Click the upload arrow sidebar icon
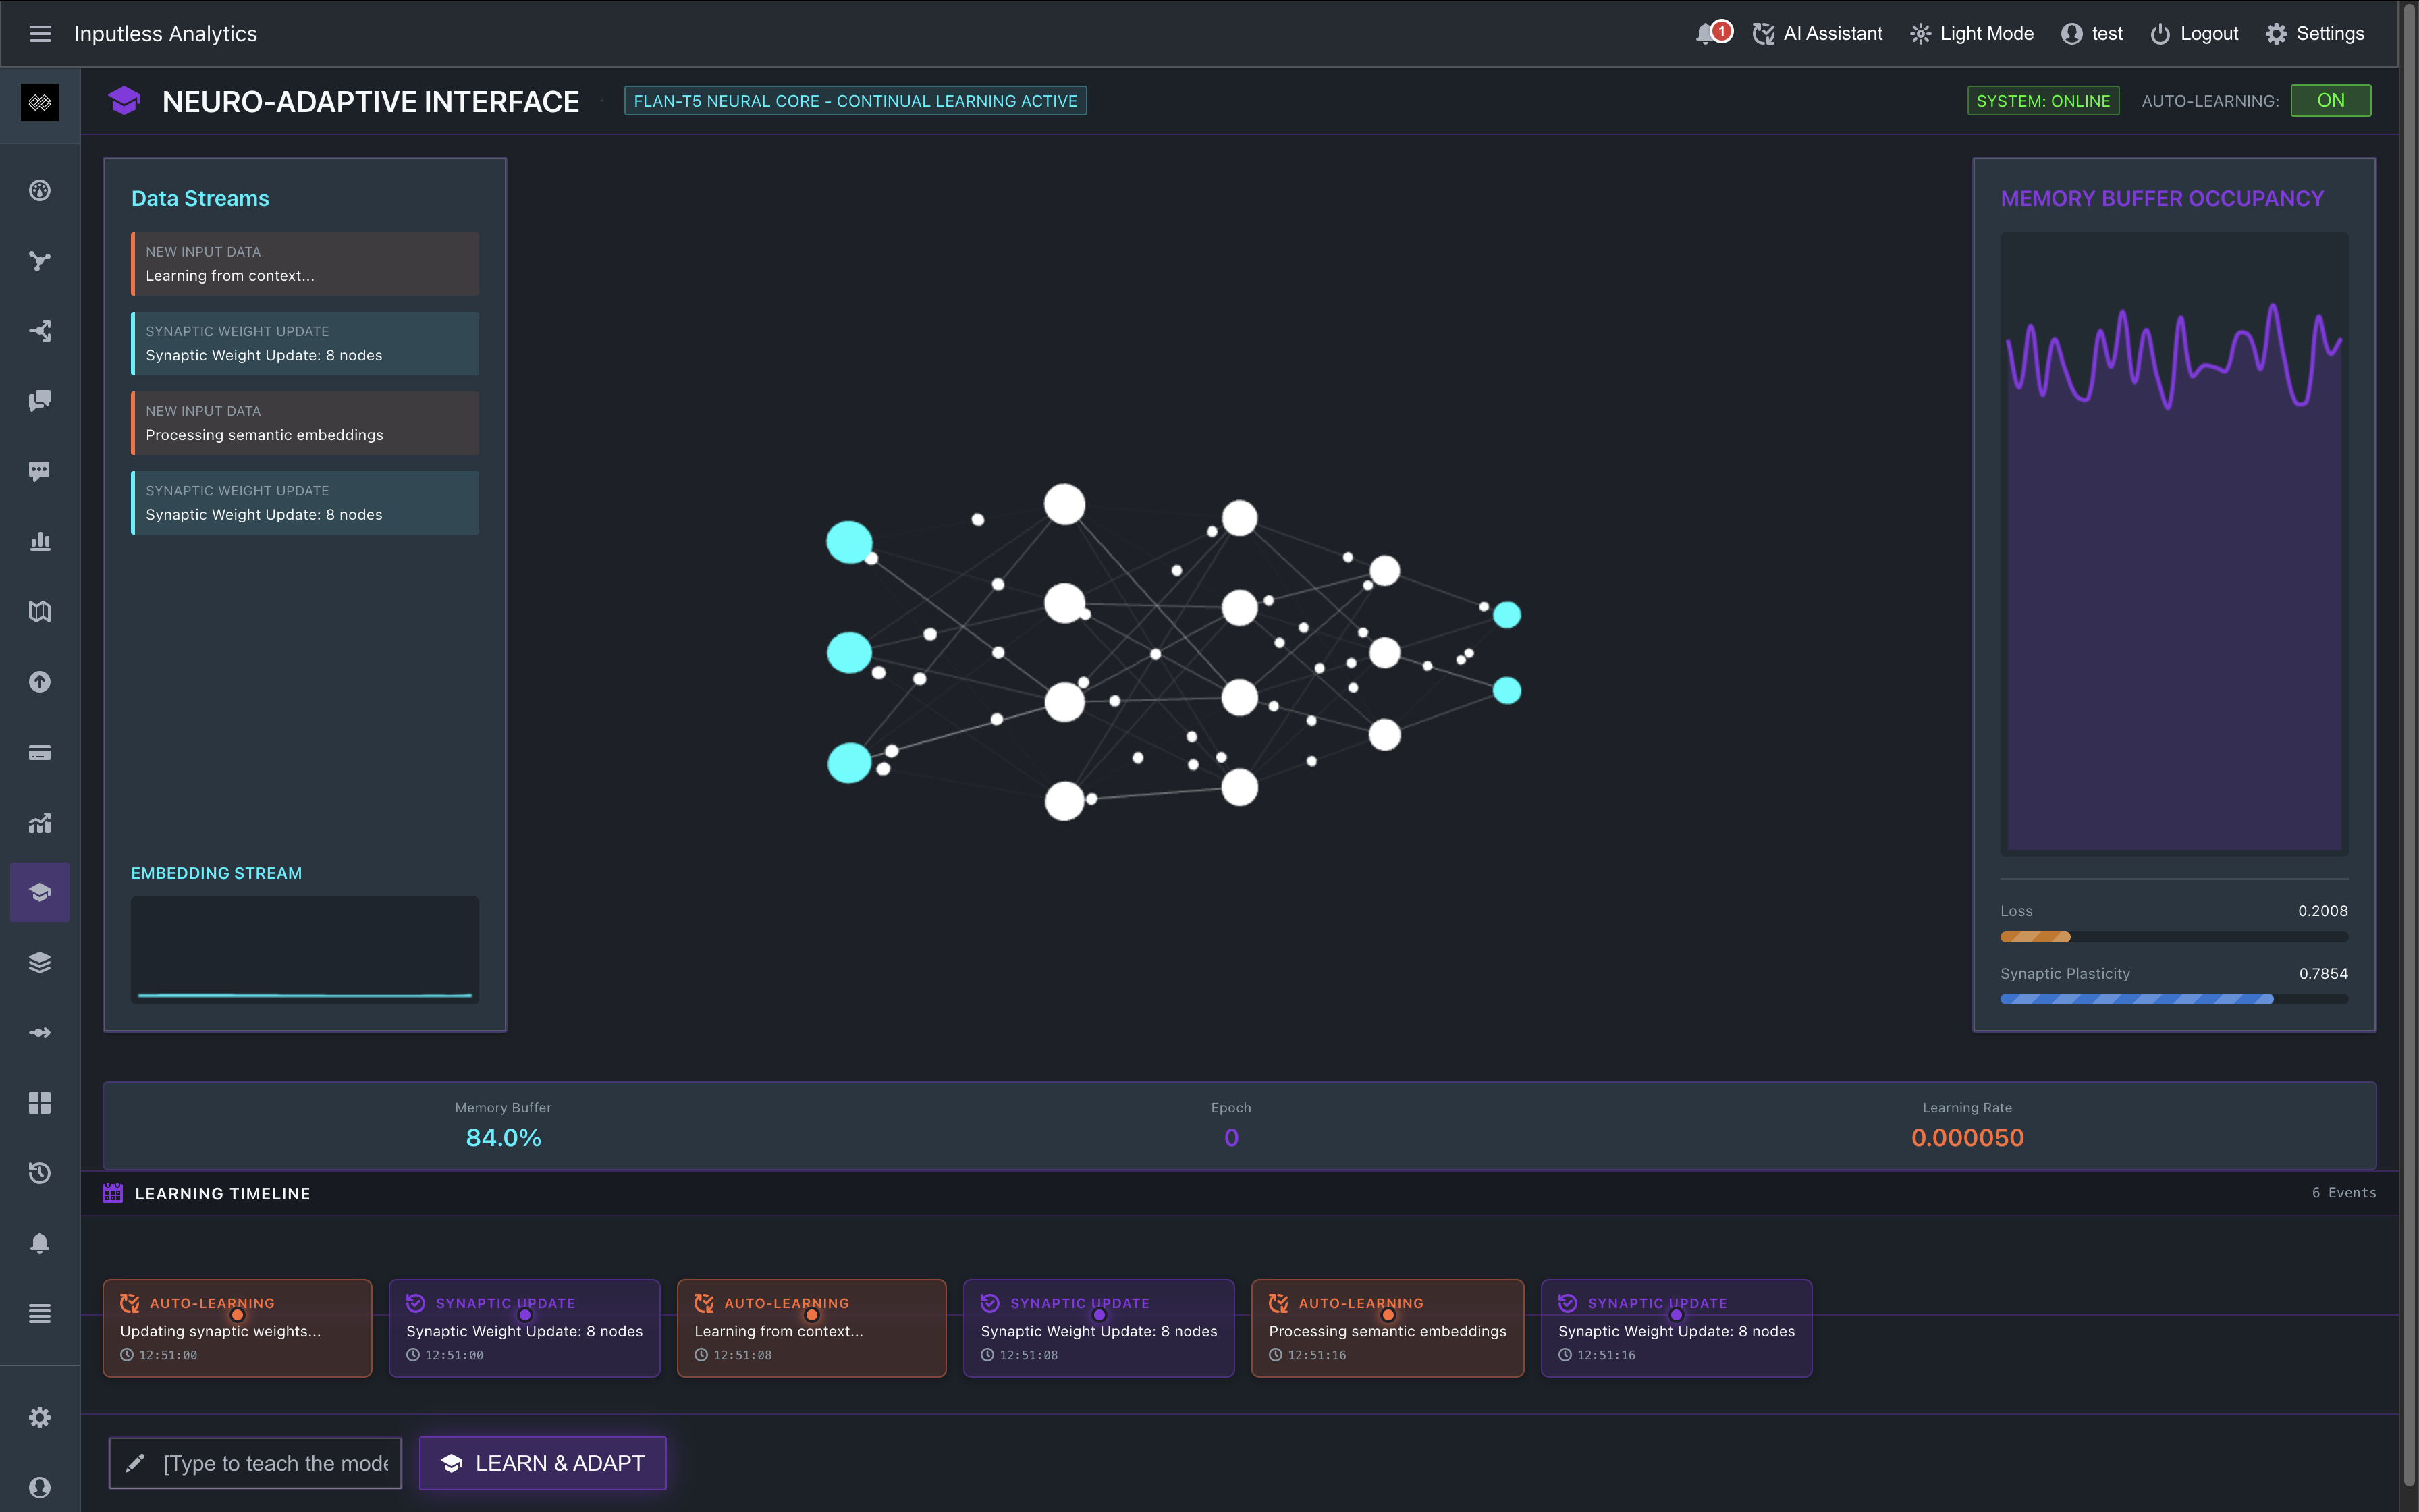This screenshot has height=1512, width=2419. tap(40, 682)
